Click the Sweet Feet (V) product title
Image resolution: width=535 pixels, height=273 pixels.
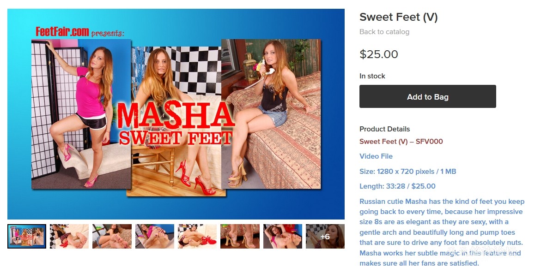click(399, 17)
